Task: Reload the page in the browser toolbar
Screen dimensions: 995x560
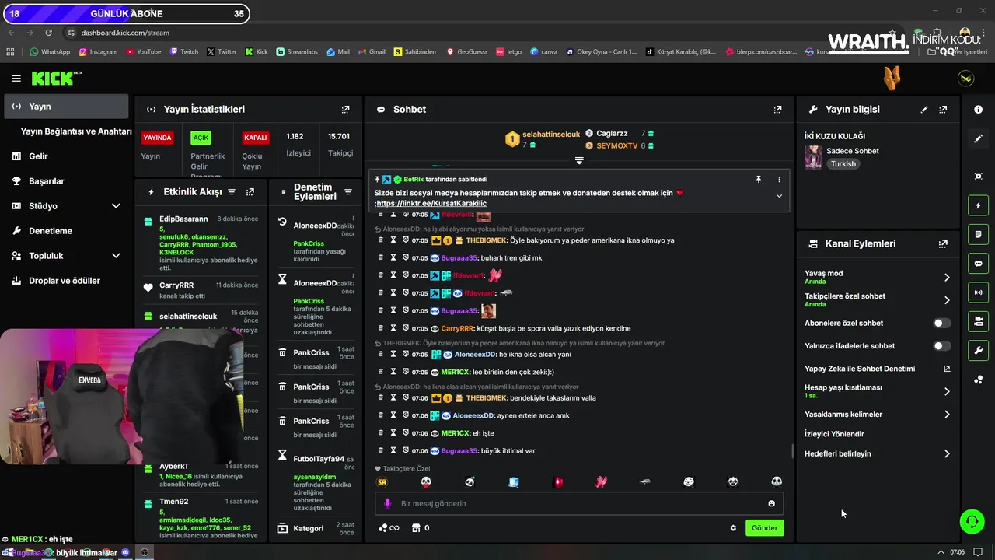Action: click(49, 33)
